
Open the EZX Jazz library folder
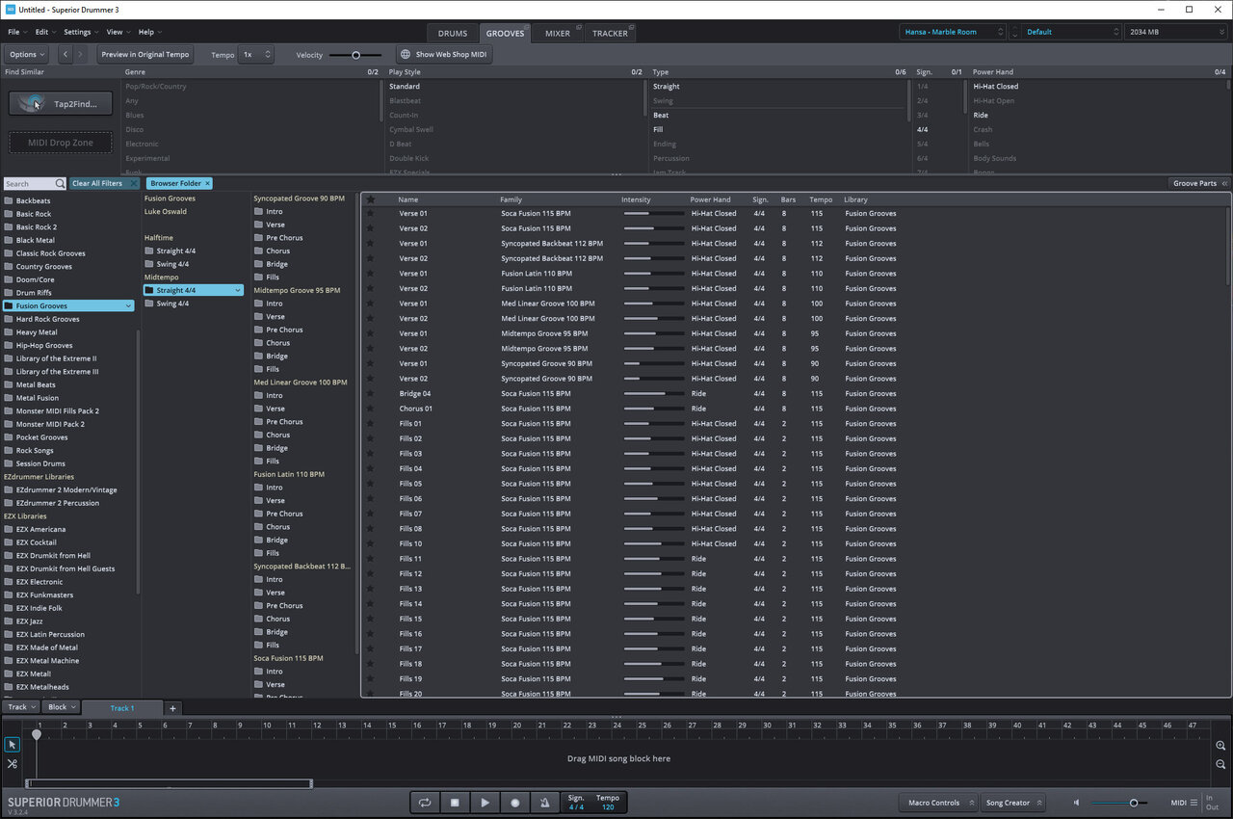pos(29,621)
